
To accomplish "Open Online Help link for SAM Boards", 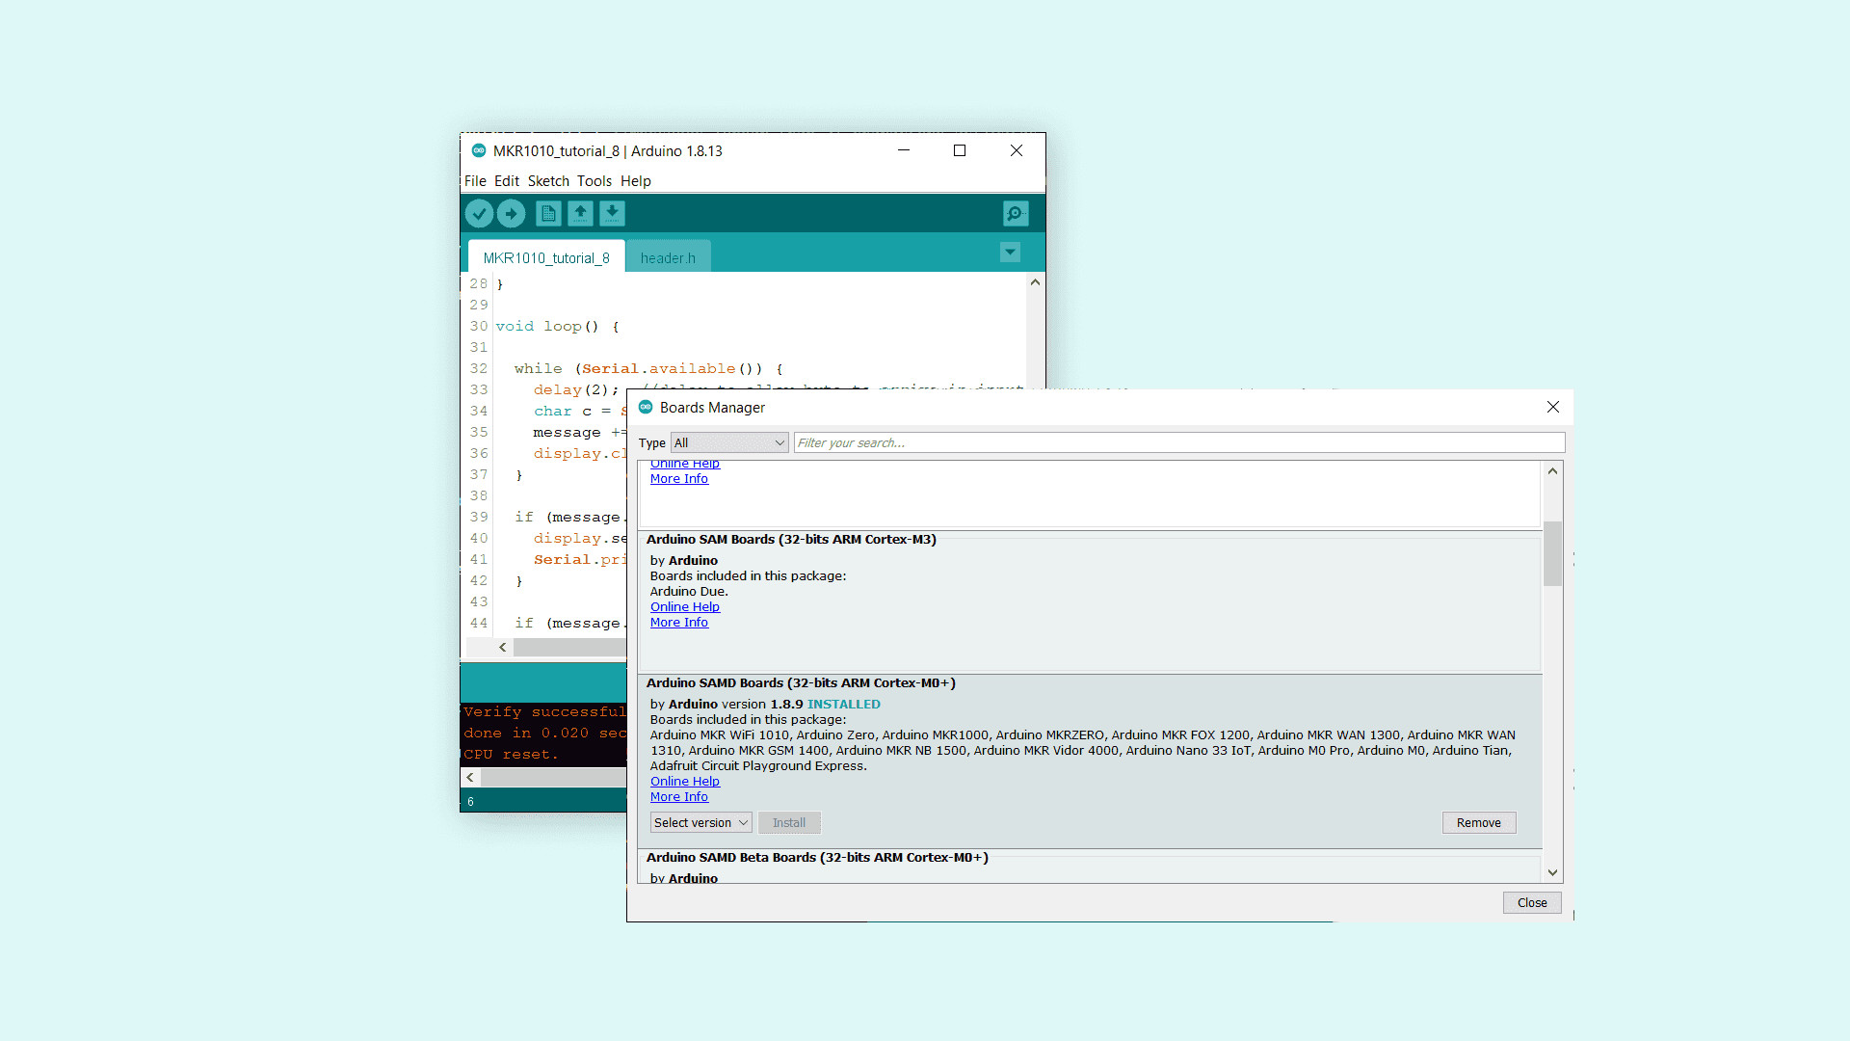I will 684,607.
